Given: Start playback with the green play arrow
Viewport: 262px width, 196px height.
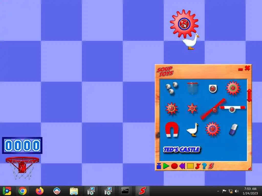Looking at the screenshot, I should point(166,166).
